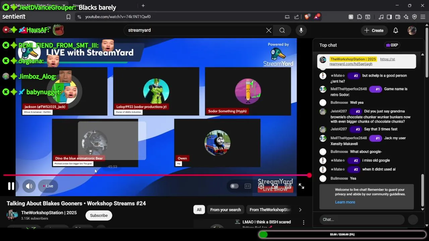Open Brave Shields lion icon

point(307,17)
